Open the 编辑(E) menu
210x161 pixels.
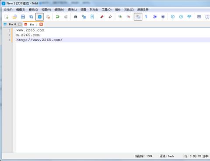21,10
